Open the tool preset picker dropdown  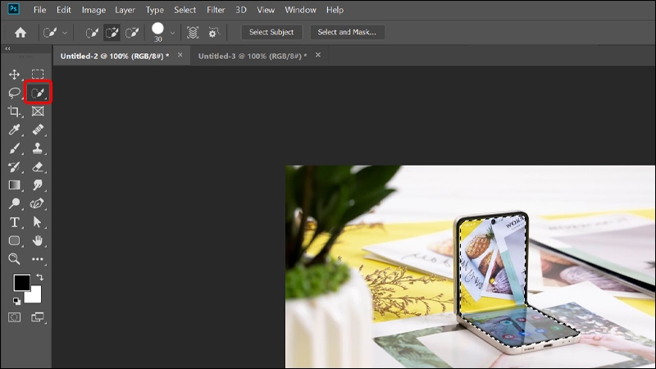point(65,33)
